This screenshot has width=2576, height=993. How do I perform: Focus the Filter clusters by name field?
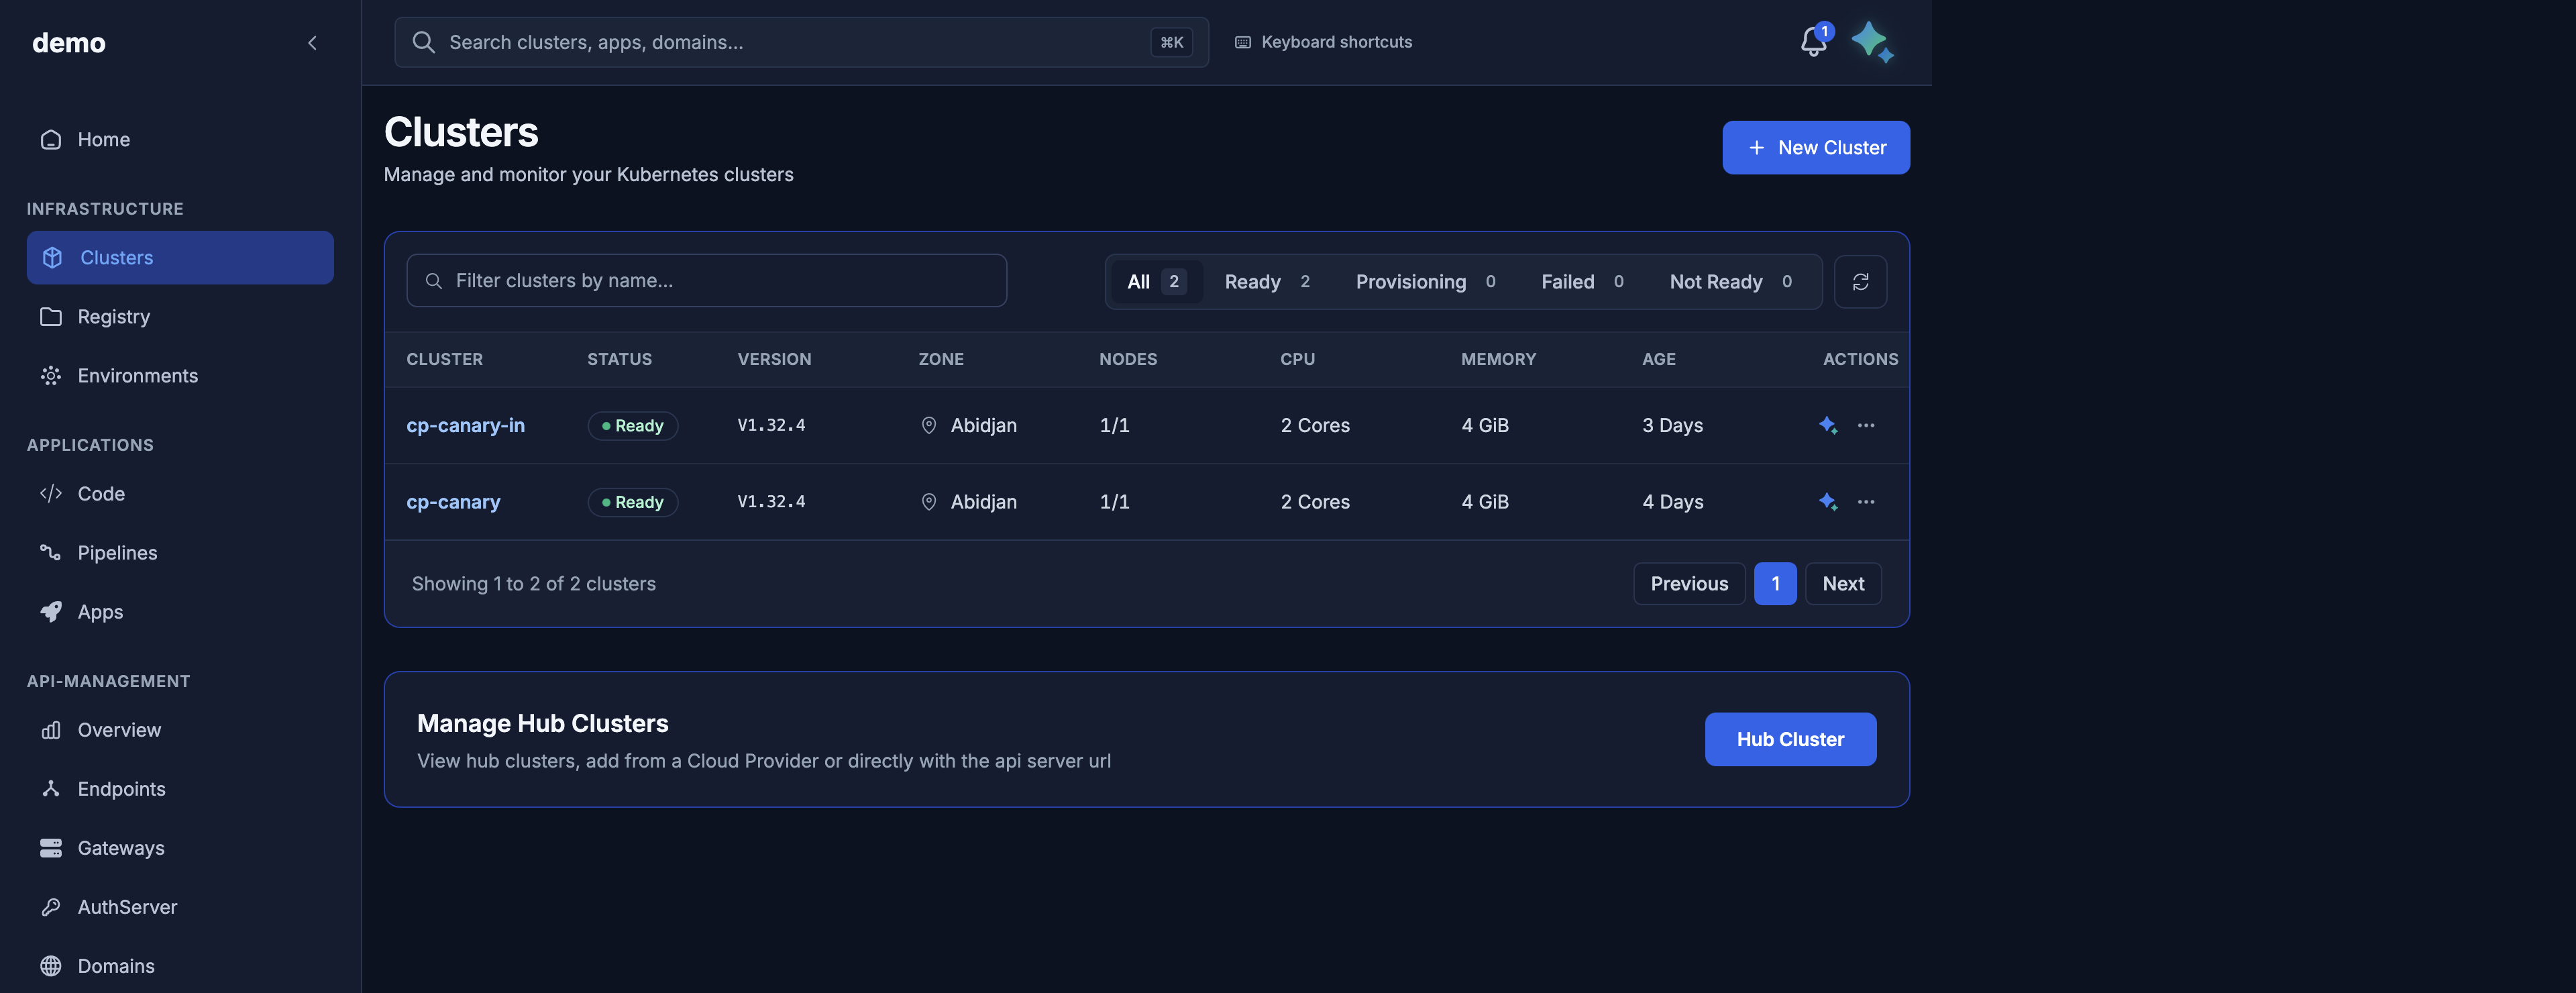tap(706, 280)
